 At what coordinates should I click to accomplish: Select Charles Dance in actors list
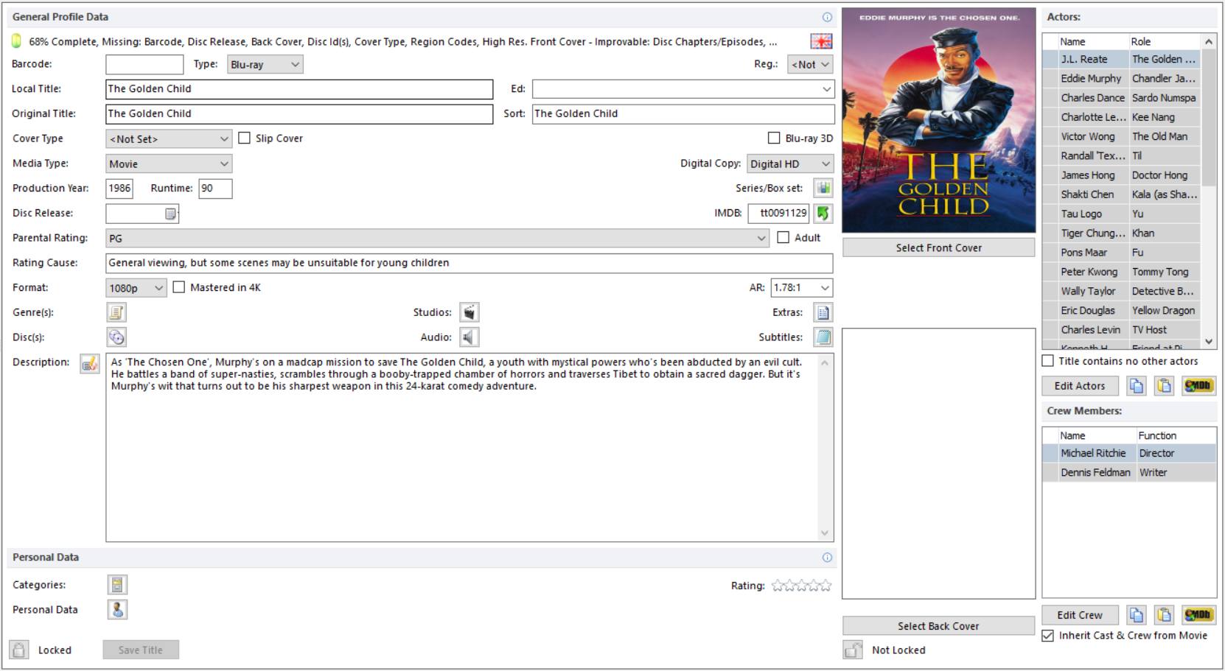coord(1122,97)
